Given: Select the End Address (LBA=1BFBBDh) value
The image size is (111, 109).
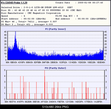Looking at the screenshot, I should (92, 19).
